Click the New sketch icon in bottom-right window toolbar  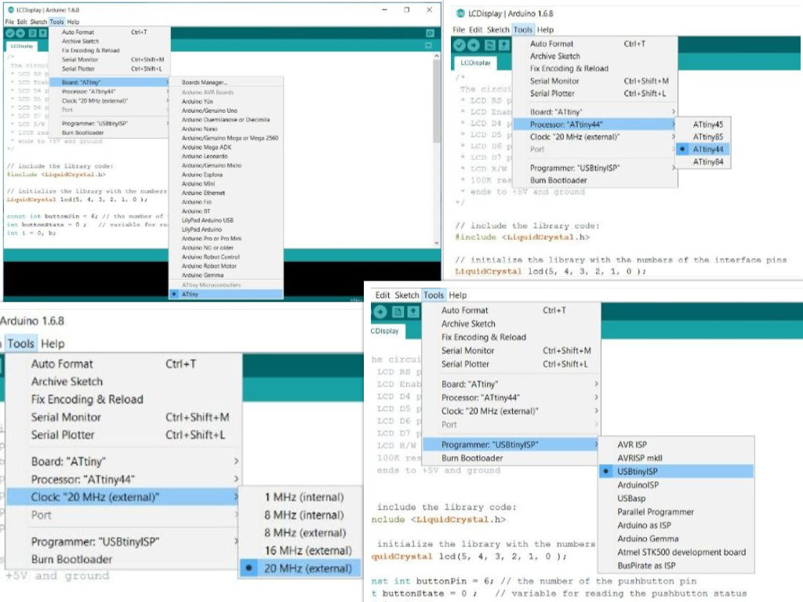point(398,311)
